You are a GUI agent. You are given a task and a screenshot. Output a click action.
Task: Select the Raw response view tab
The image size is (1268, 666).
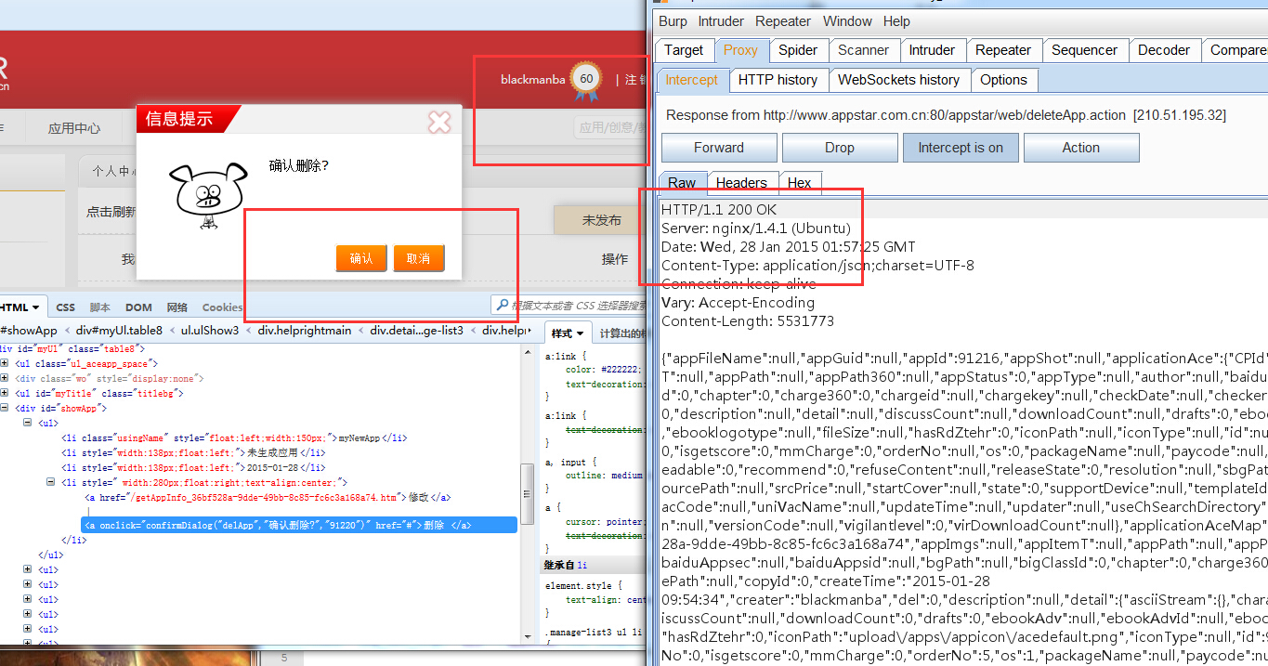(682, 183)
